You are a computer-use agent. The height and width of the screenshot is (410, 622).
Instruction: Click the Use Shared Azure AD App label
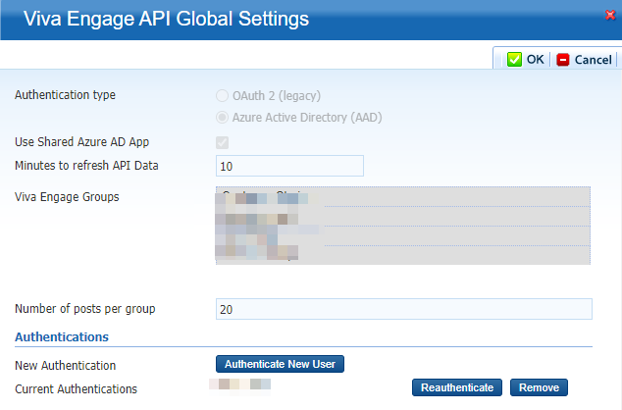click(x=81, y=142)
